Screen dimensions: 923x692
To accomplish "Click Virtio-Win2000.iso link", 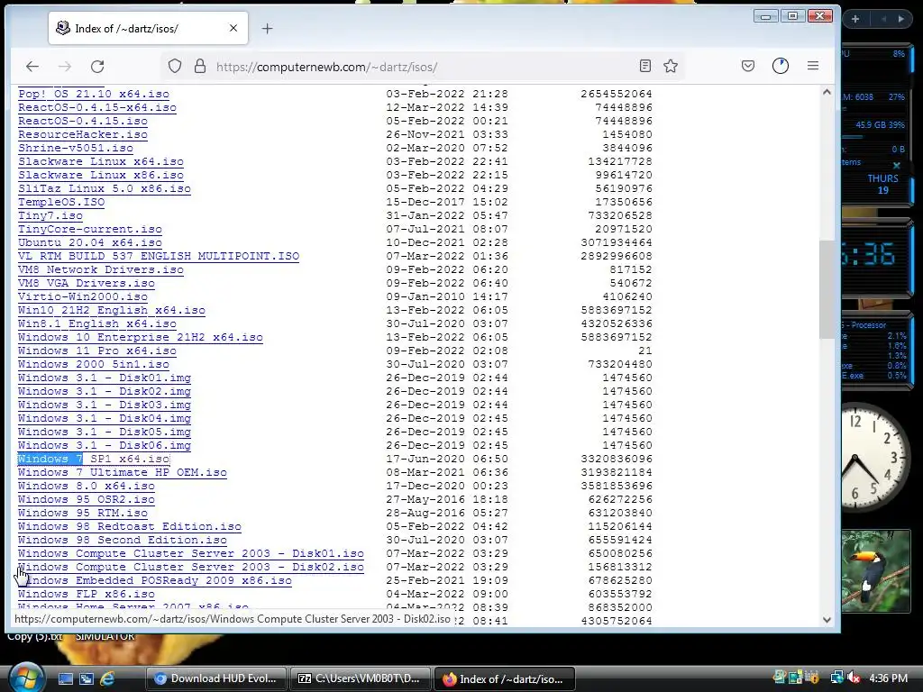I will coord(83,297).
